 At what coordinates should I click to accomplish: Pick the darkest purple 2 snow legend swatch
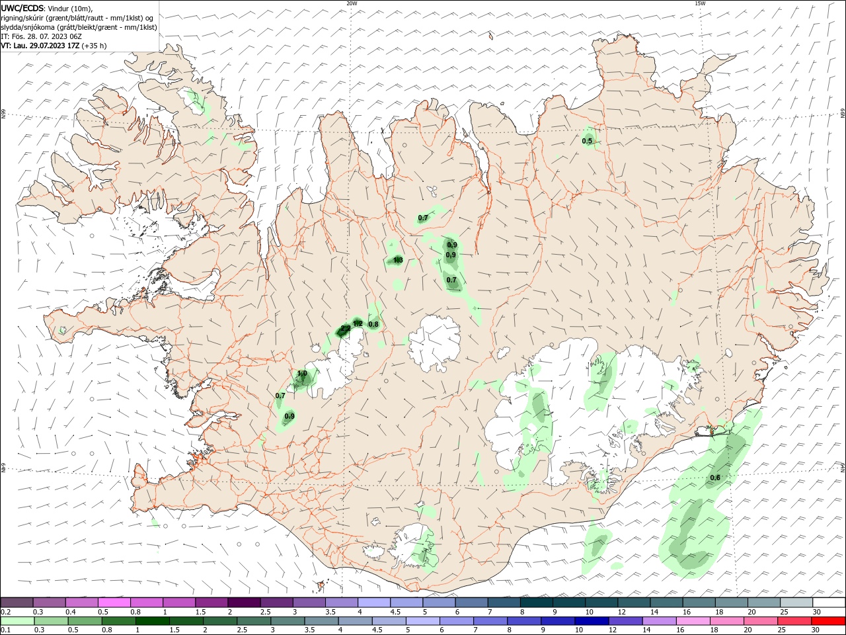[x=244, y=603]
